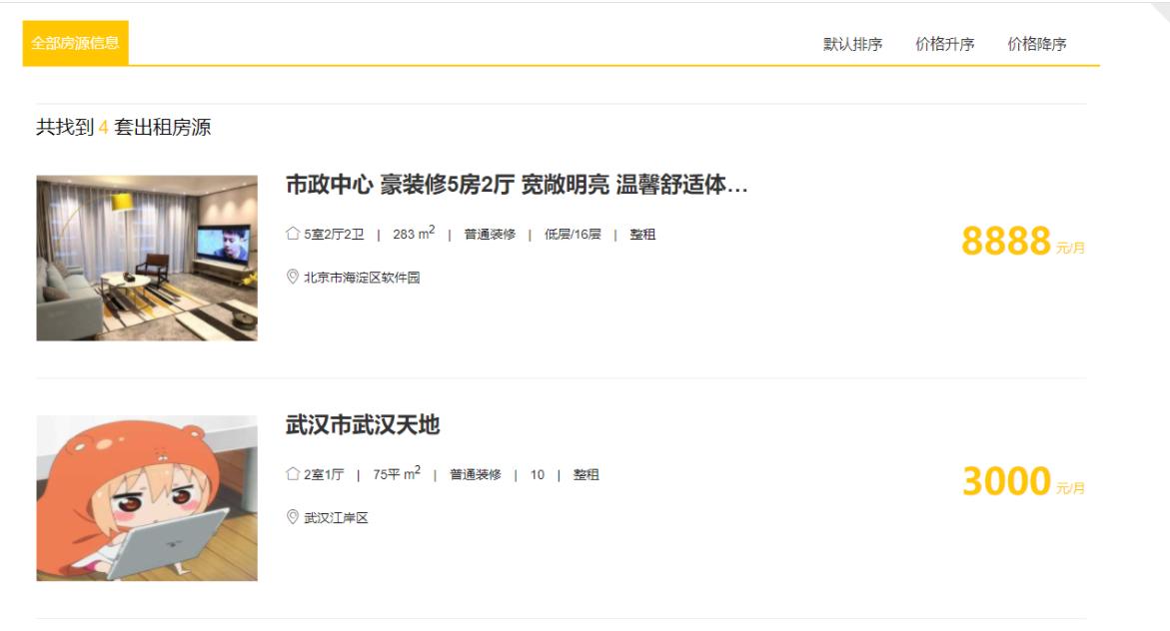Open the 市政中心 豪装修5房2厅 listing title

pyautogui.click(x=517, y=185)
